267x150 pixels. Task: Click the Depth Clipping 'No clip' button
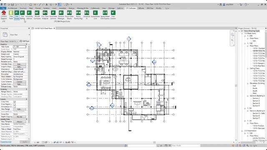tap(20, 117)
